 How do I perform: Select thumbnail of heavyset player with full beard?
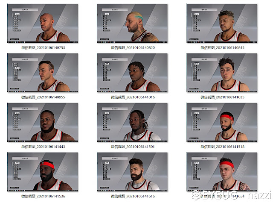(43, 122)
